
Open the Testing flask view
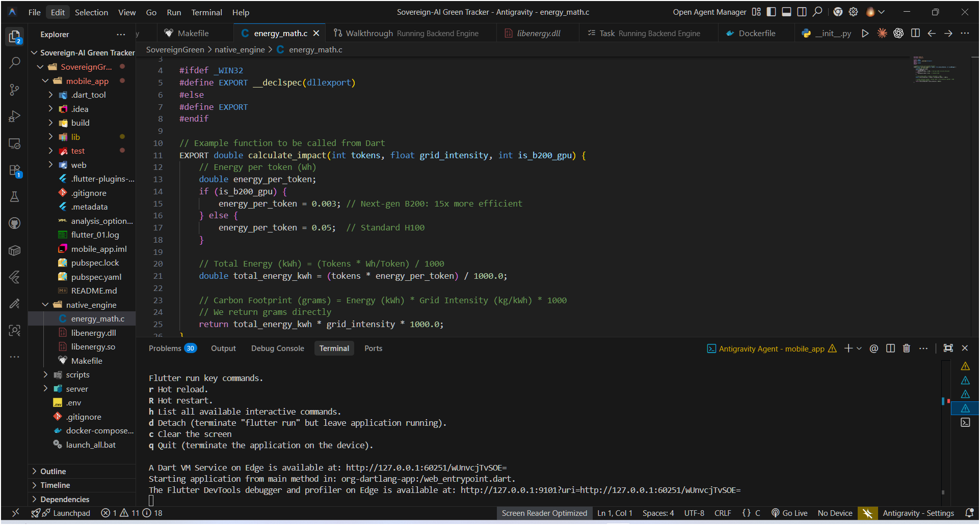pos(15,197)
